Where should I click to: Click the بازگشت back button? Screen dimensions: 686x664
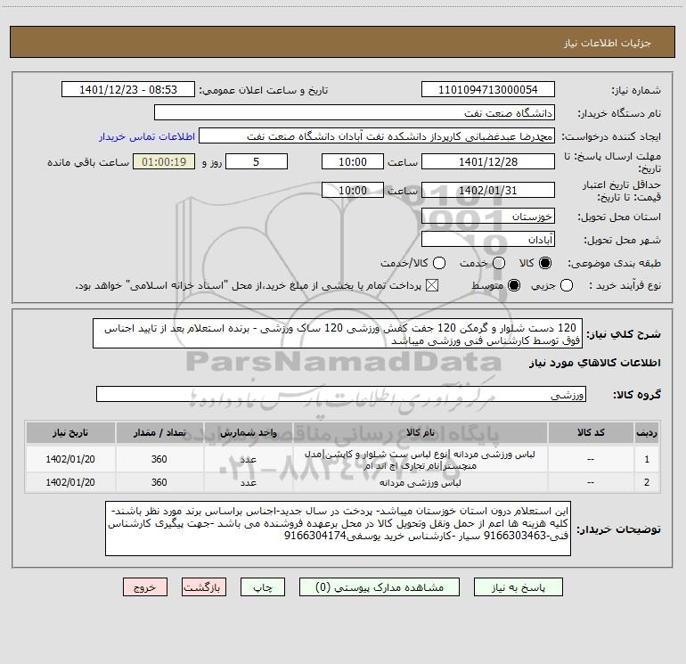pos(204,587)
